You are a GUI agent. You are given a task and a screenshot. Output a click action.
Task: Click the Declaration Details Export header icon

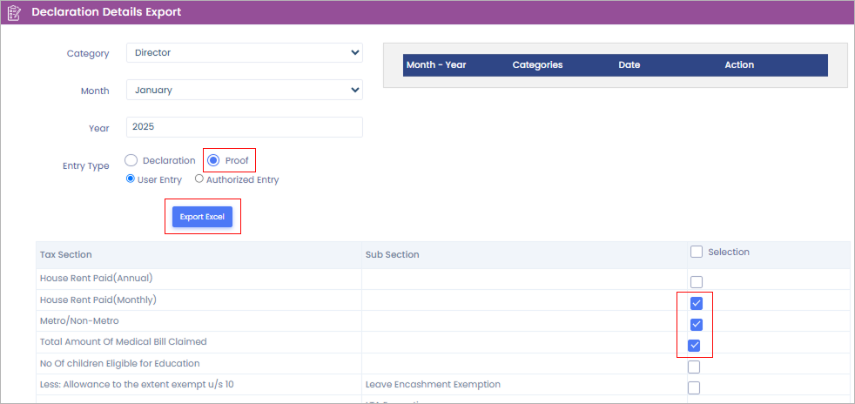(x=13, y=12)
